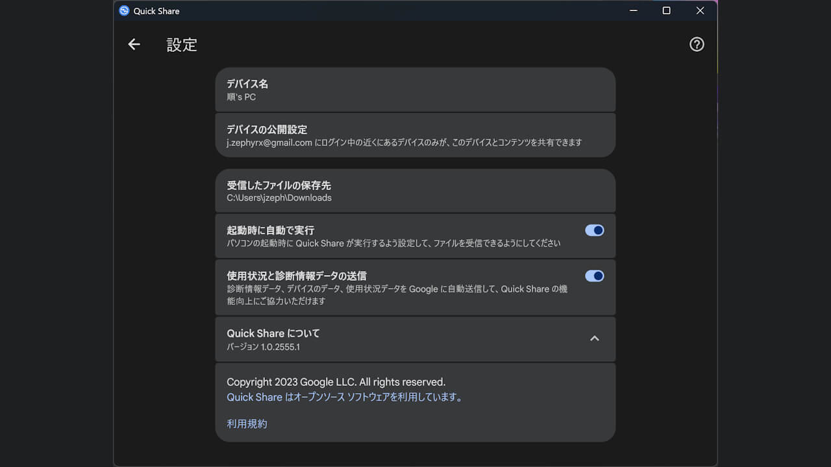Click the 起動時に自動で実行 description text

pos(393,243)
